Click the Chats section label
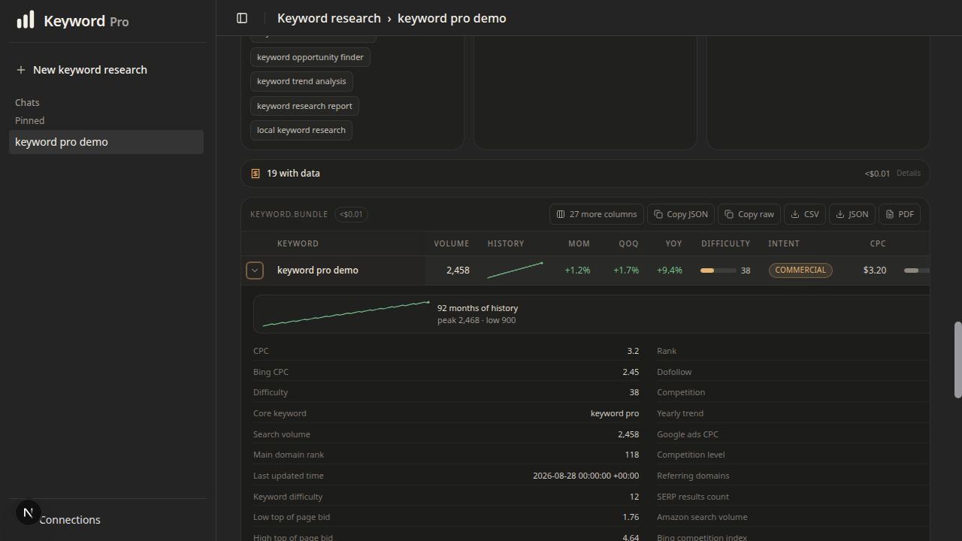This screenshot has width=962, height=541. coord(27,102)
